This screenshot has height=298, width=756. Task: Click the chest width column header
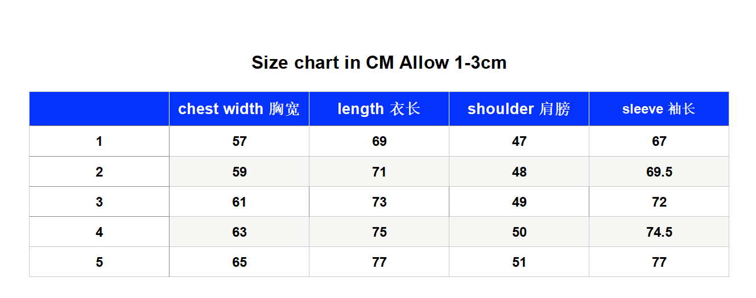pyautogui.click(x=239, y=109)
